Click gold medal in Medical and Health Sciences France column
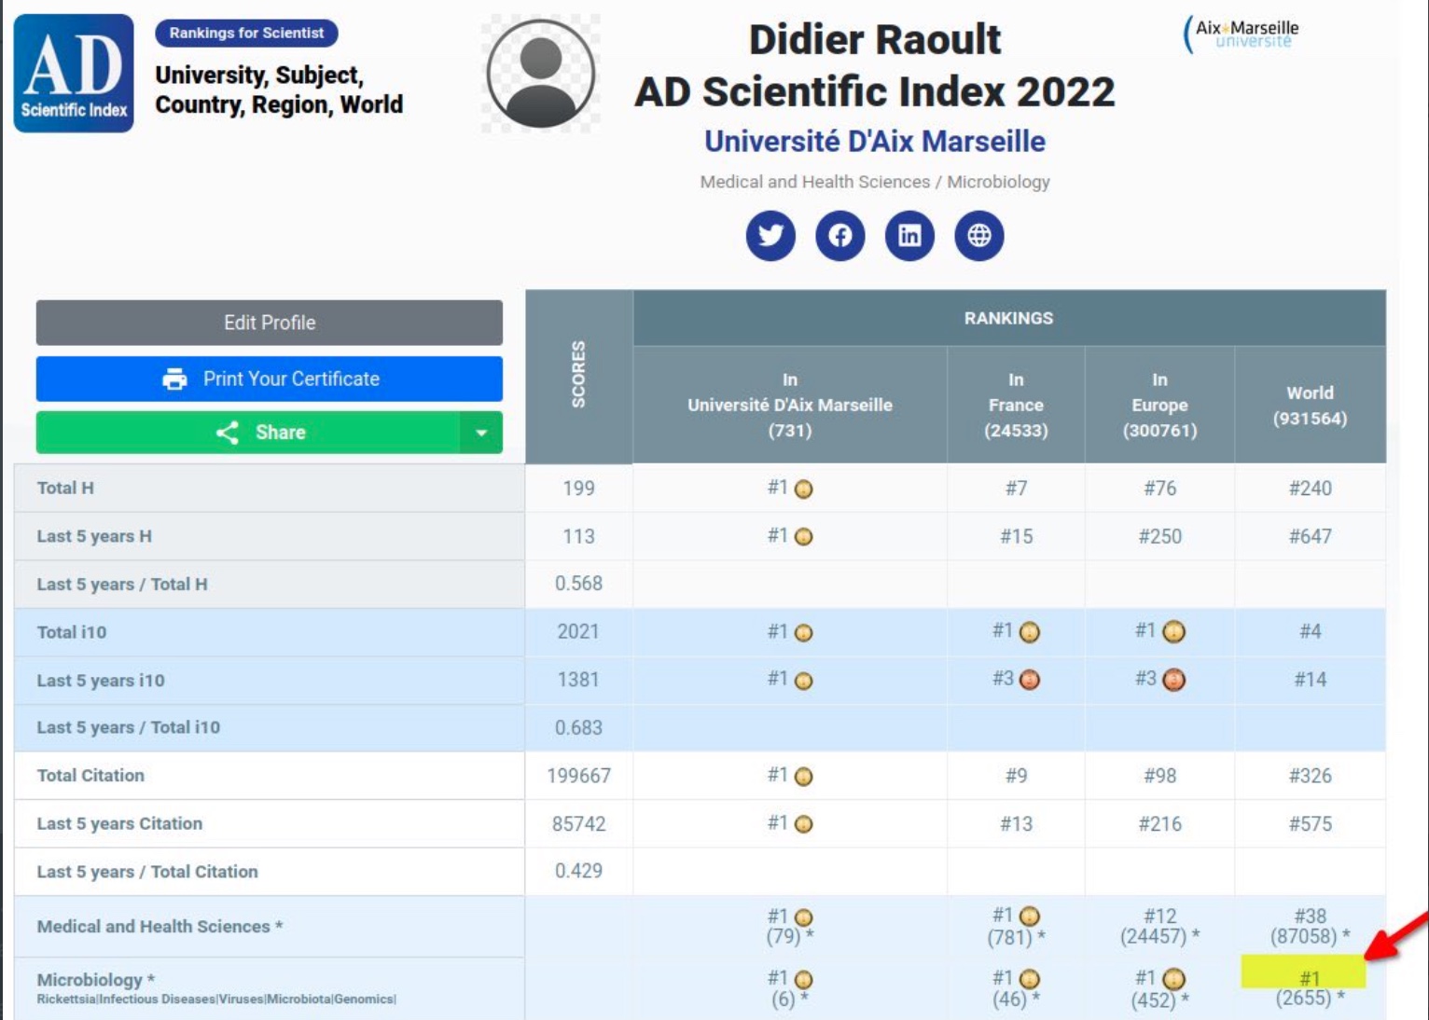 [1029, 917]
